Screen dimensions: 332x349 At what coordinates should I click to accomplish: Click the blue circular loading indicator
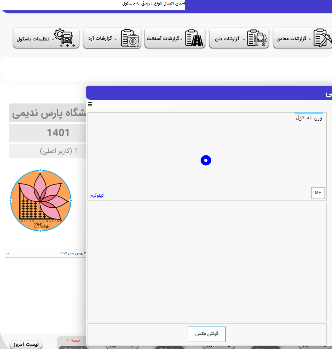(206, 160)
